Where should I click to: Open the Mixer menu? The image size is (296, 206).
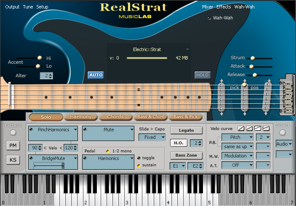(x=208, y=7)
